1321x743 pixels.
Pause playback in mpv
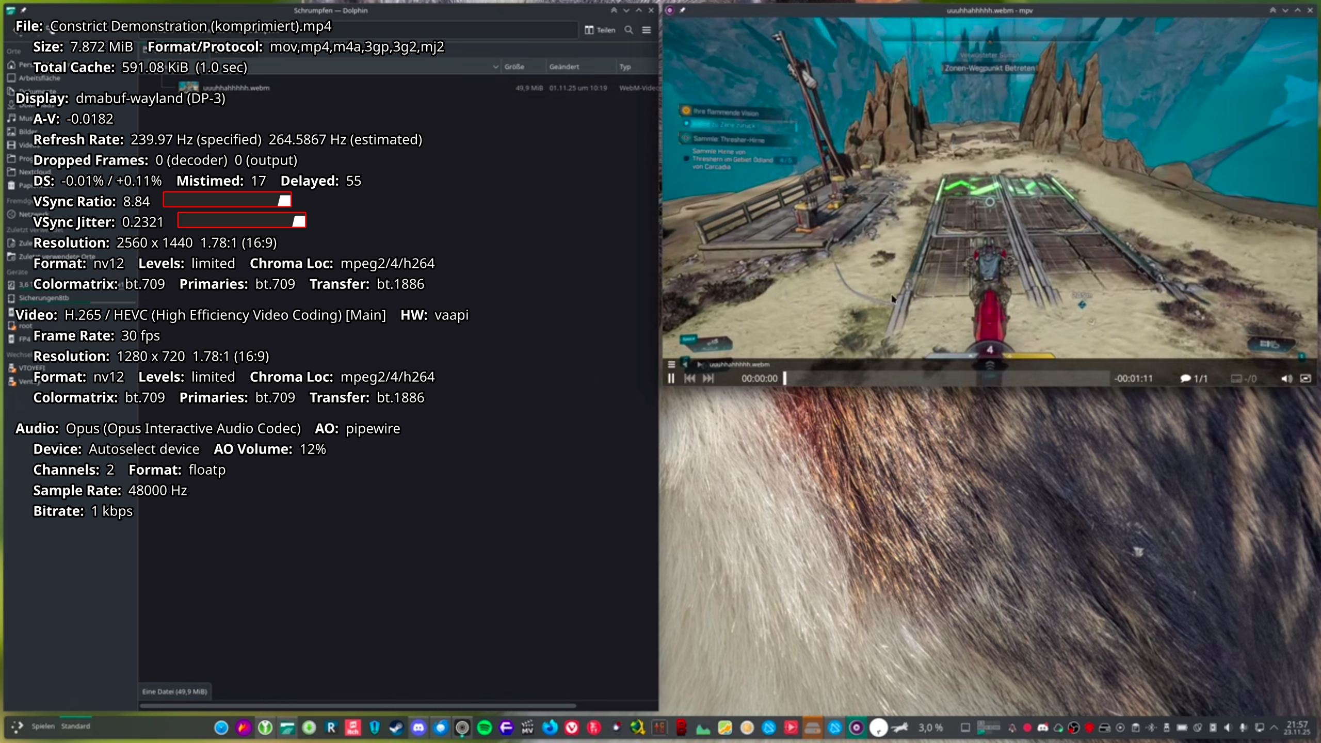671,378
